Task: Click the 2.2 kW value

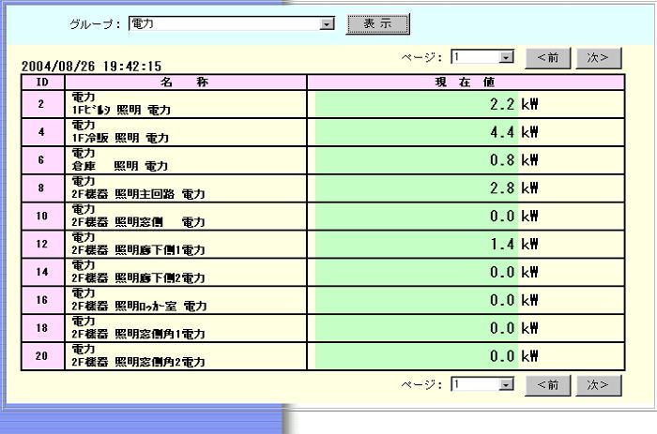Action: pos(513,104)
